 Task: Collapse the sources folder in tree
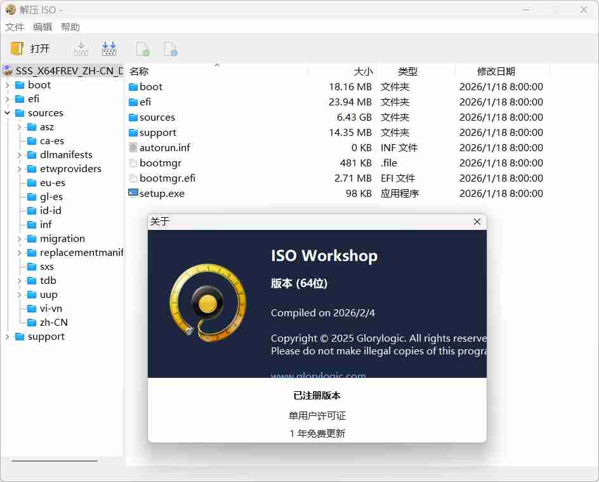coord(8,113)
